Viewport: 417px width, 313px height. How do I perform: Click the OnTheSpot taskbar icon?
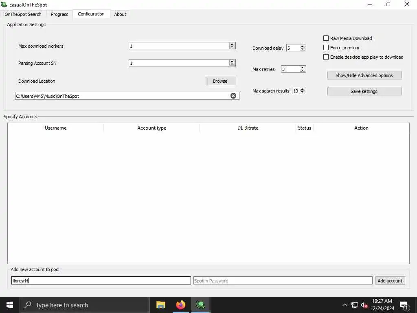click(200, 305)
